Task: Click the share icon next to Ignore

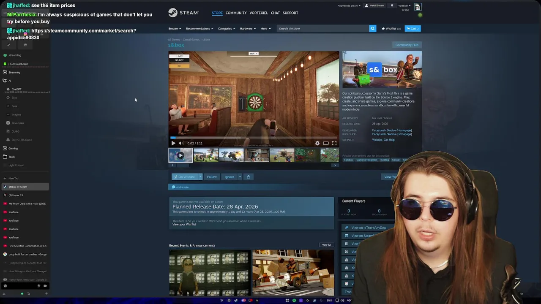Action: coord(249,177)
